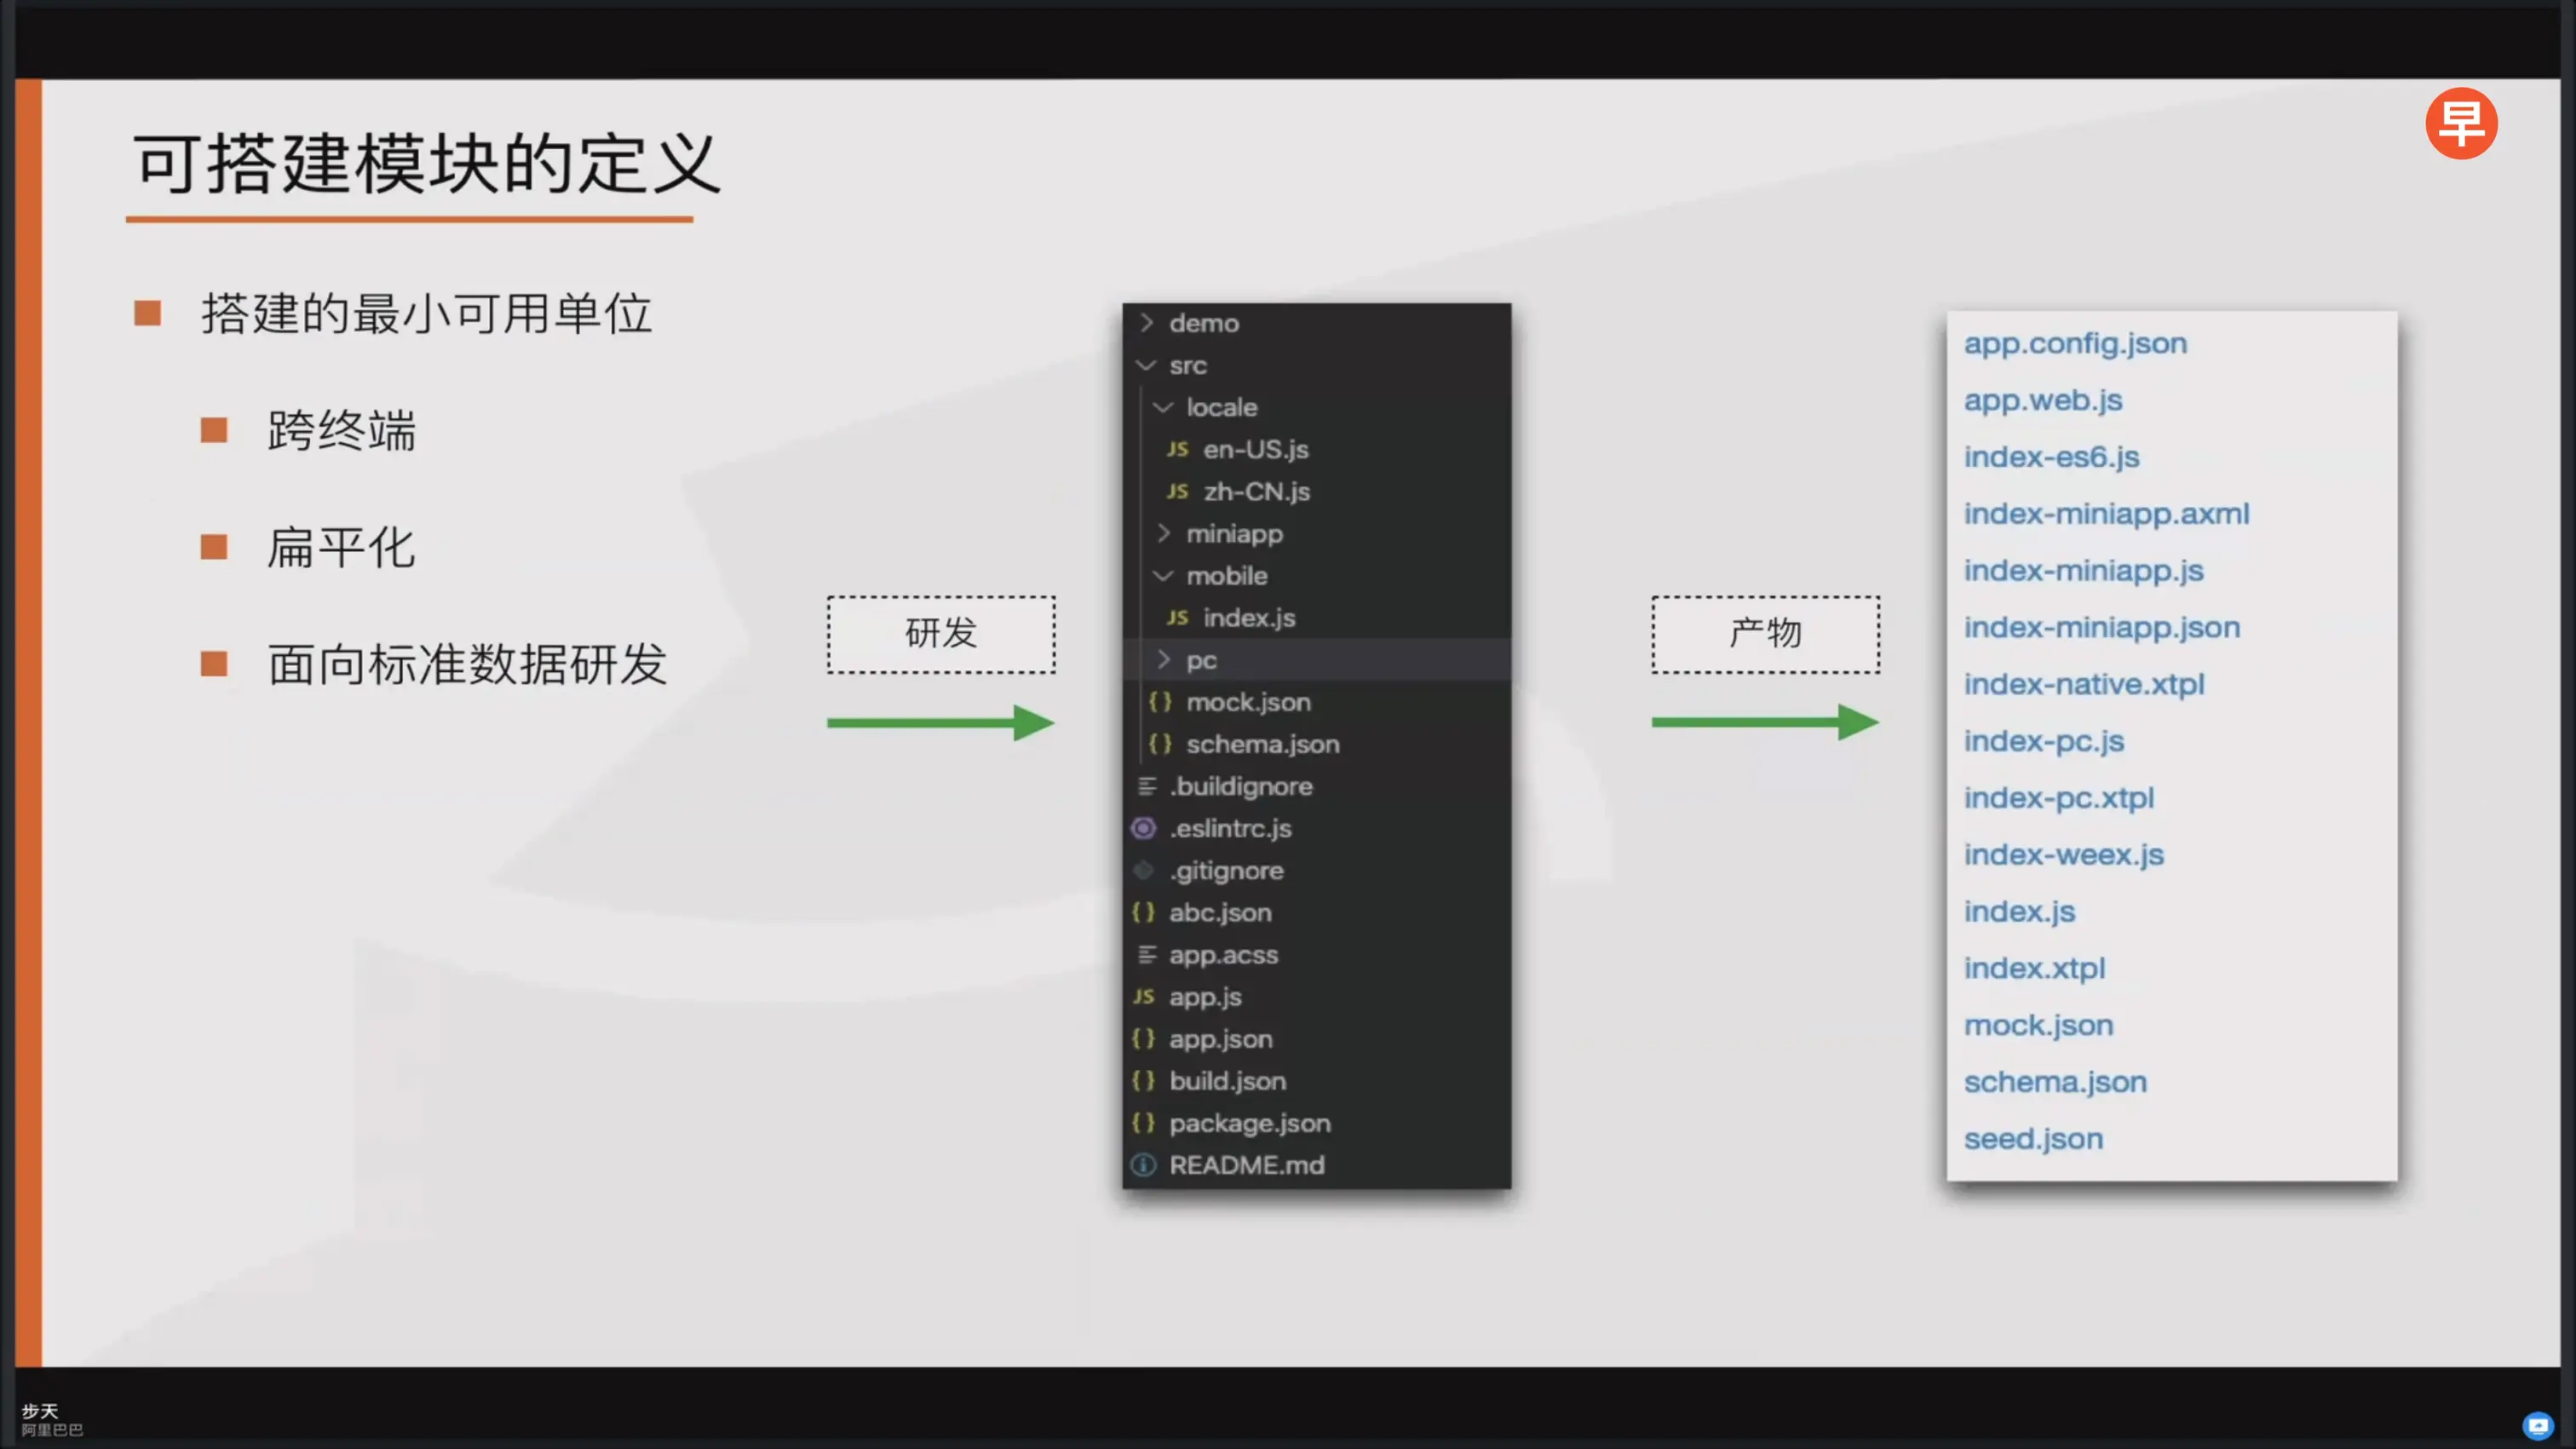Open schema.json in the file tree
The width and height of the screenshot is (2576, 1449).
click(1262, 744)
